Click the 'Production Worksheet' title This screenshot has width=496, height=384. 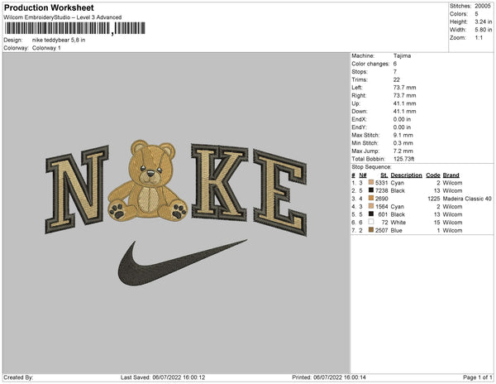tap(49, 7)
